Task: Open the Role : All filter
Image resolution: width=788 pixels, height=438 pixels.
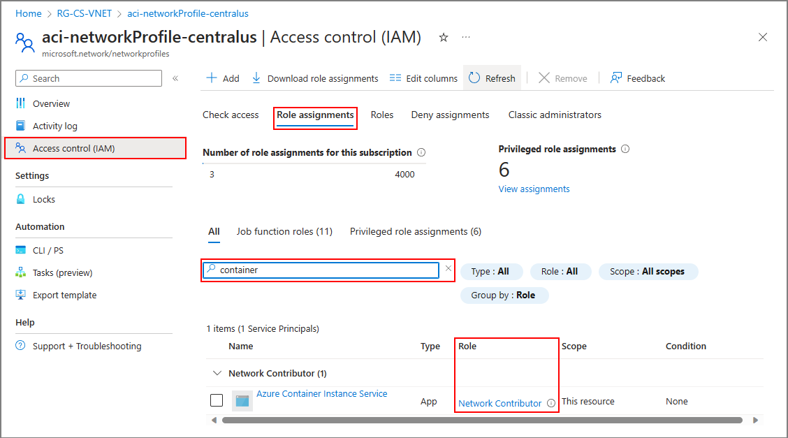Action: click(x=560, y=272)
